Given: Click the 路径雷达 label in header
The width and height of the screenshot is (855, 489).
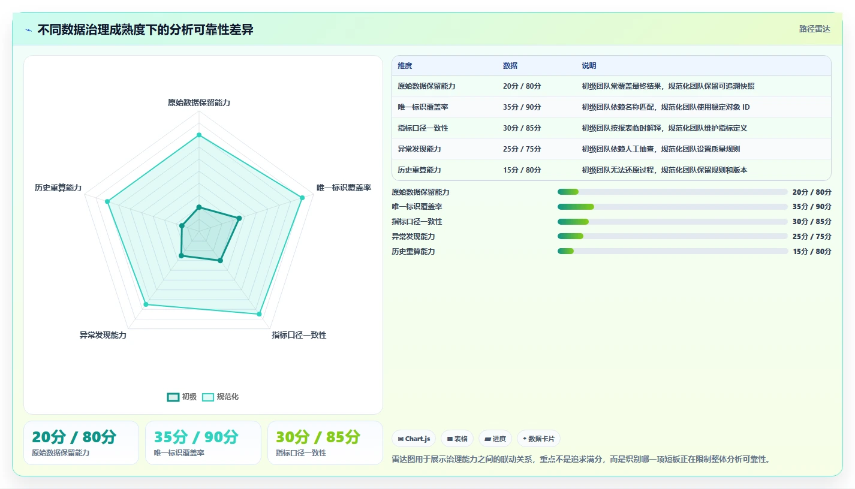Looking at the screenshot, I should click(815, 29).
